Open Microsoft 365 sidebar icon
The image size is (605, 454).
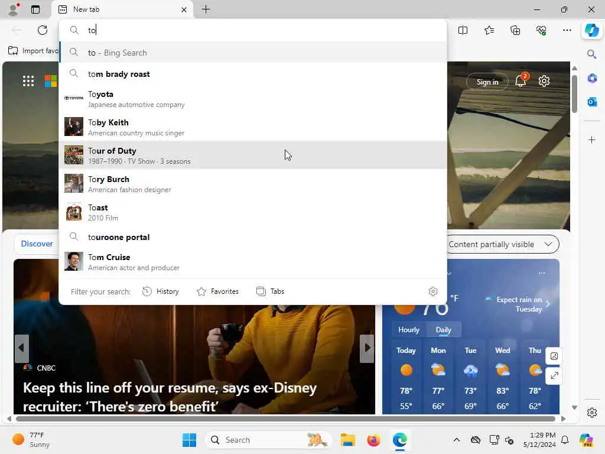pos(592,79)
